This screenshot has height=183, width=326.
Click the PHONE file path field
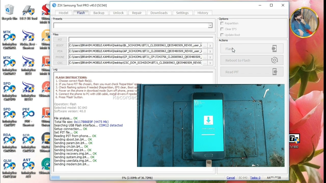[x=135, y=57]
